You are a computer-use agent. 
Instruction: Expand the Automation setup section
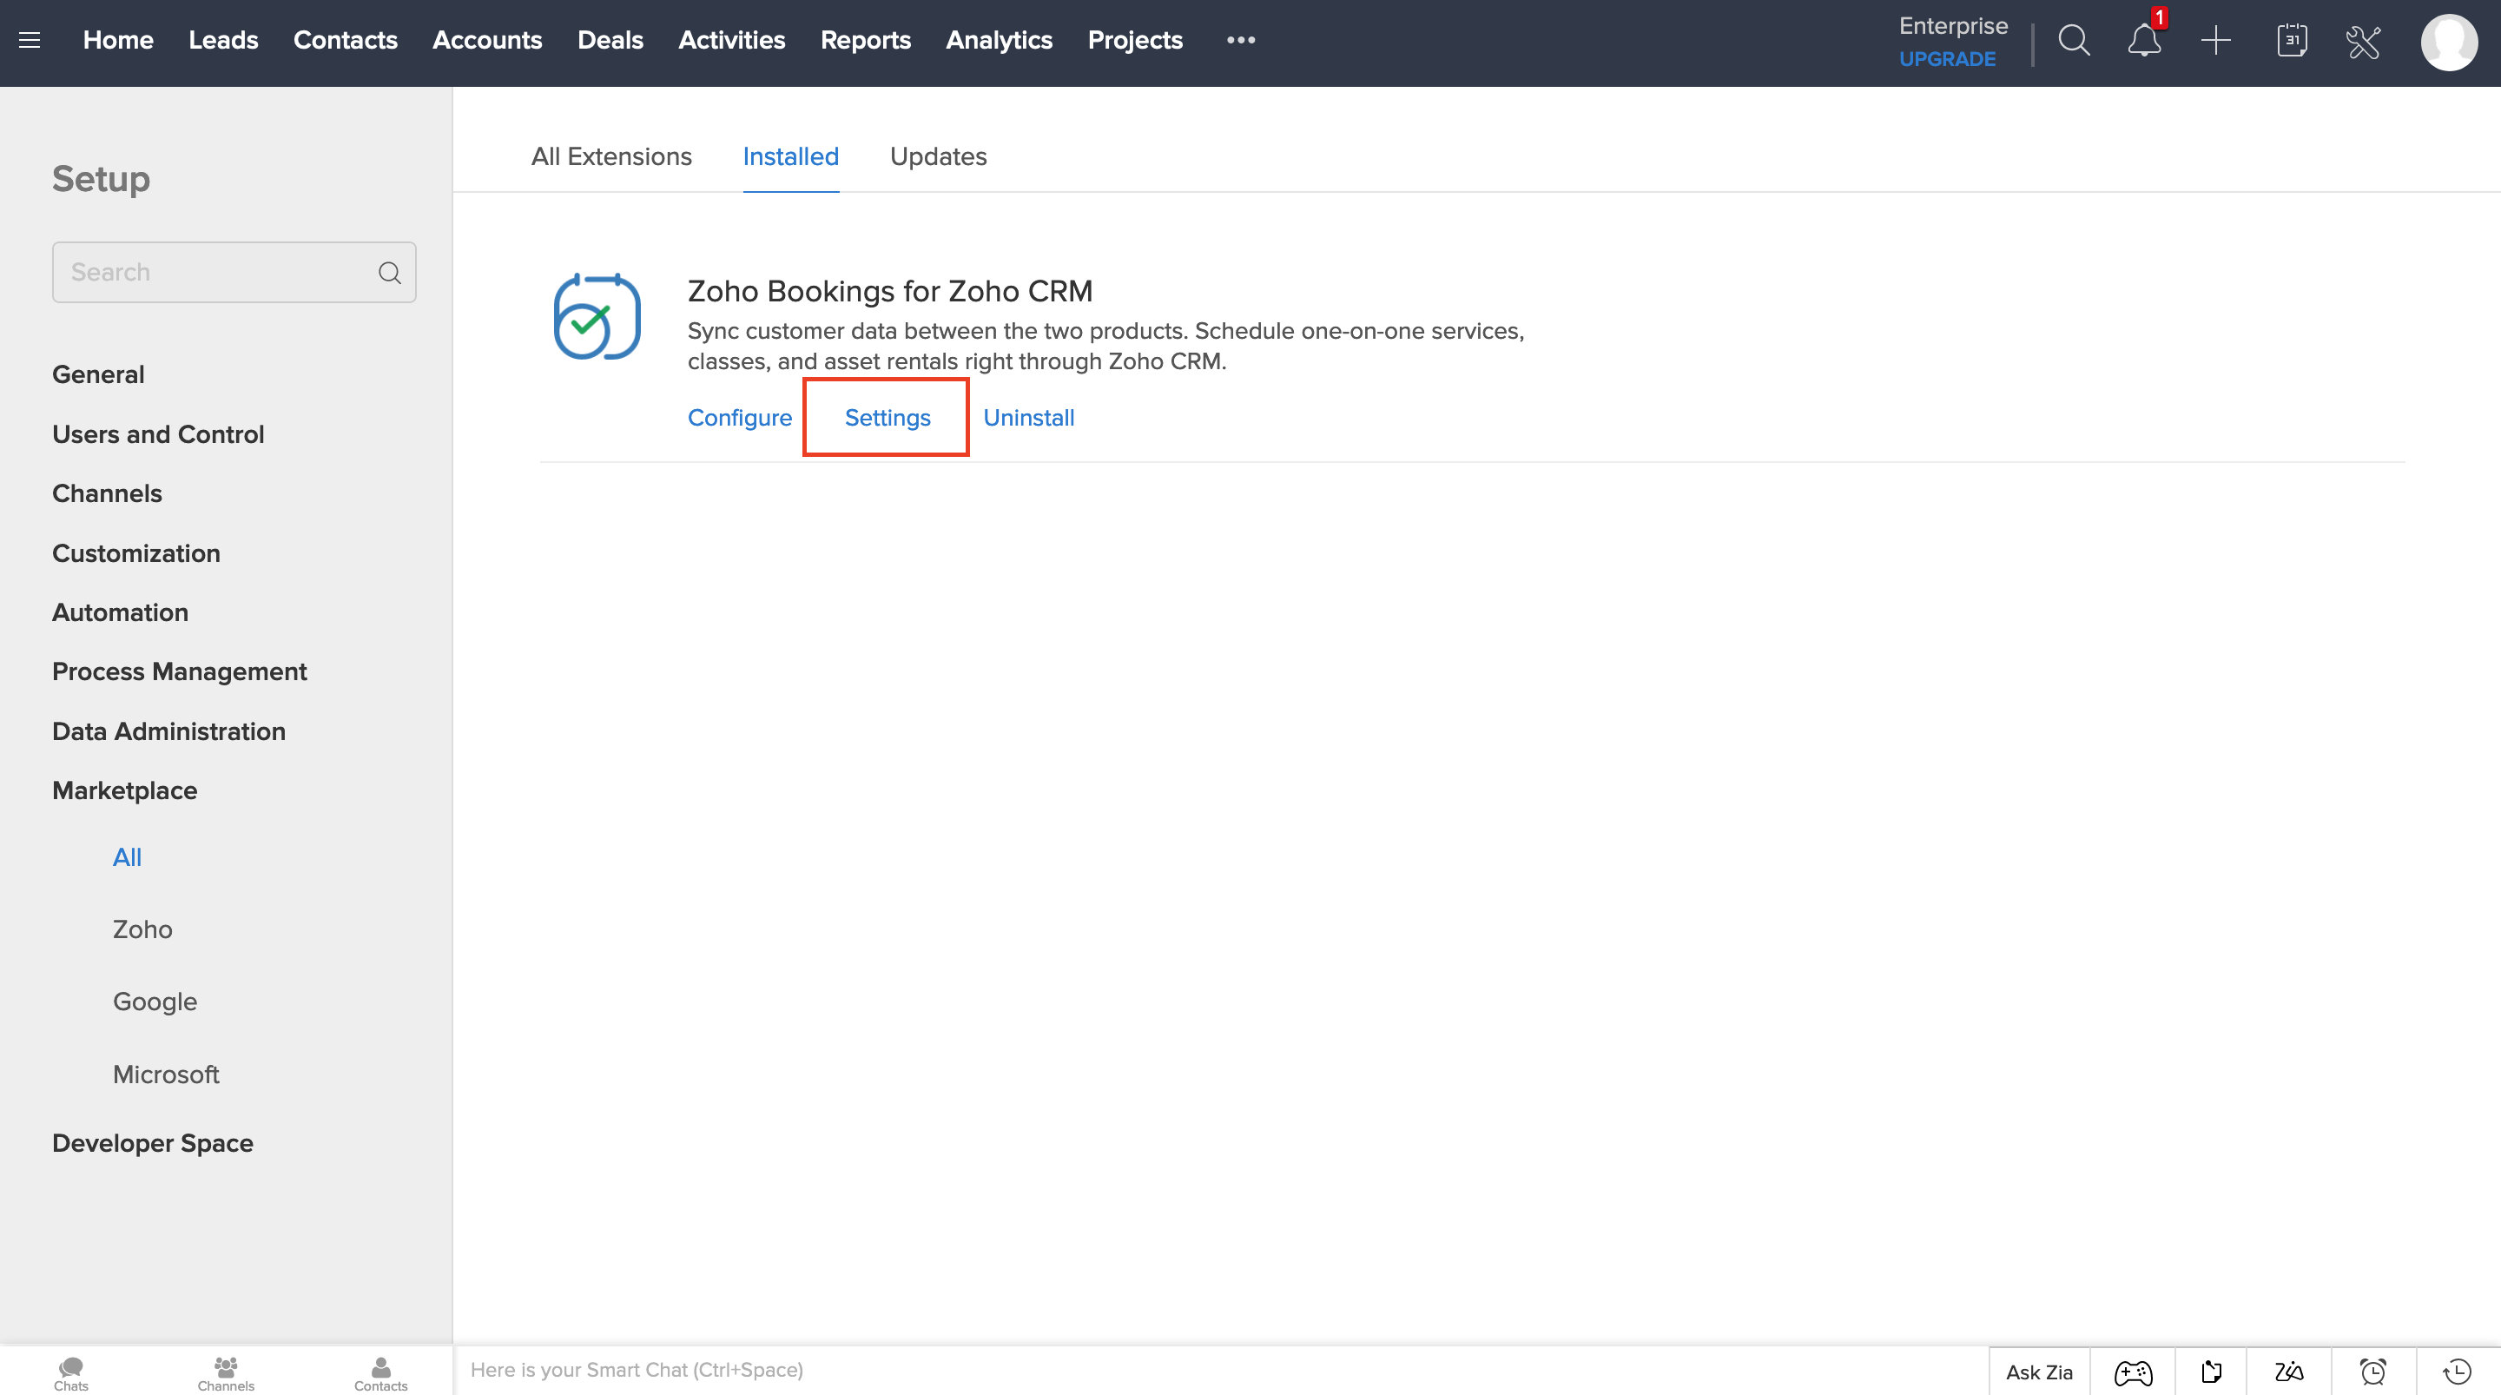(x=121, y=612)
